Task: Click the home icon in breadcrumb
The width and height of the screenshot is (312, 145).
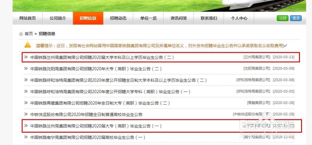Action: tap(21, 34)
